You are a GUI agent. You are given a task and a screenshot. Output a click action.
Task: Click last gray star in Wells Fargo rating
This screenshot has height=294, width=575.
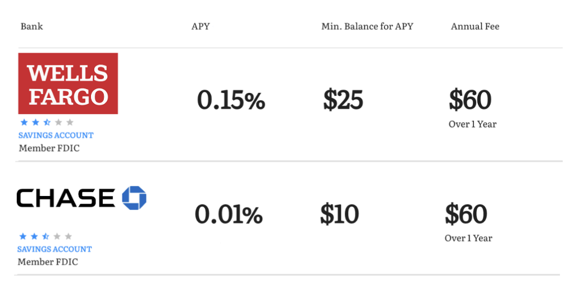click(70, 122)
